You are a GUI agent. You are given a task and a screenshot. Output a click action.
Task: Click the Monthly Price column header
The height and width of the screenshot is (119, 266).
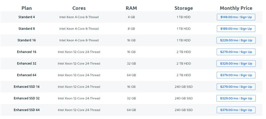point(236,8)
